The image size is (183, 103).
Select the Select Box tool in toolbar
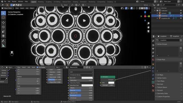click(x=3, y=13)
